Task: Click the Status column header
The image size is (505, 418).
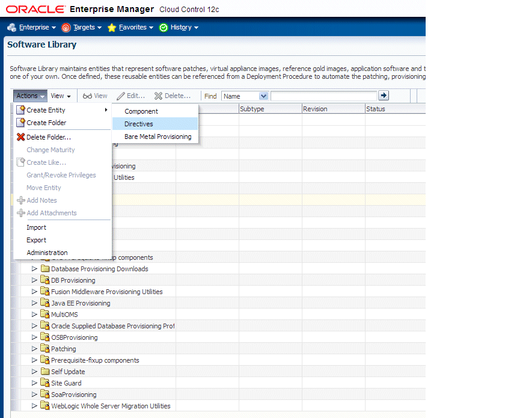Action: pyautogui.click(x=395, y=109)
